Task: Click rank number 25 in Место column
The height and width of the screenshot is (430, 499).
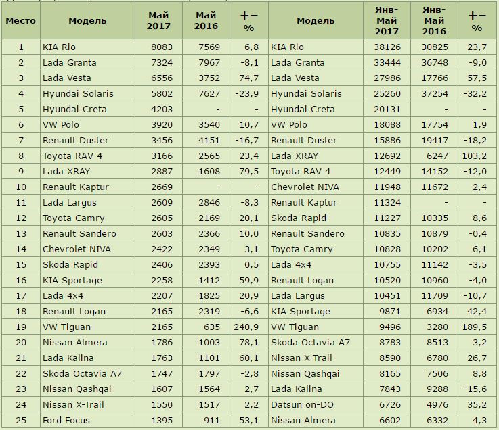Action: coord(20,420)
